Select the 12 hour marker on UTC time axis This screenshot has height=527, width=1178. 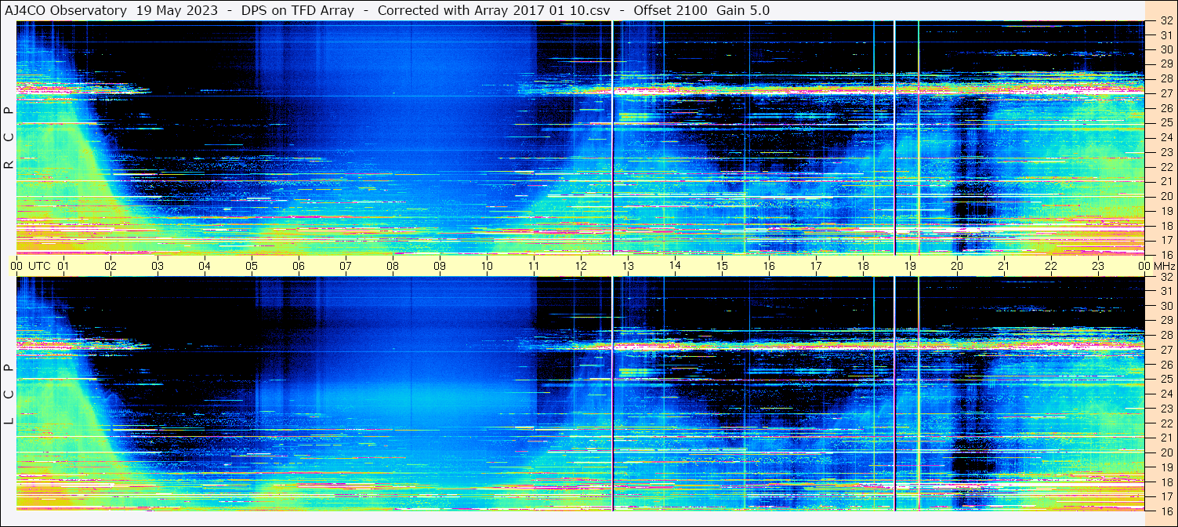tap(581, 266)
